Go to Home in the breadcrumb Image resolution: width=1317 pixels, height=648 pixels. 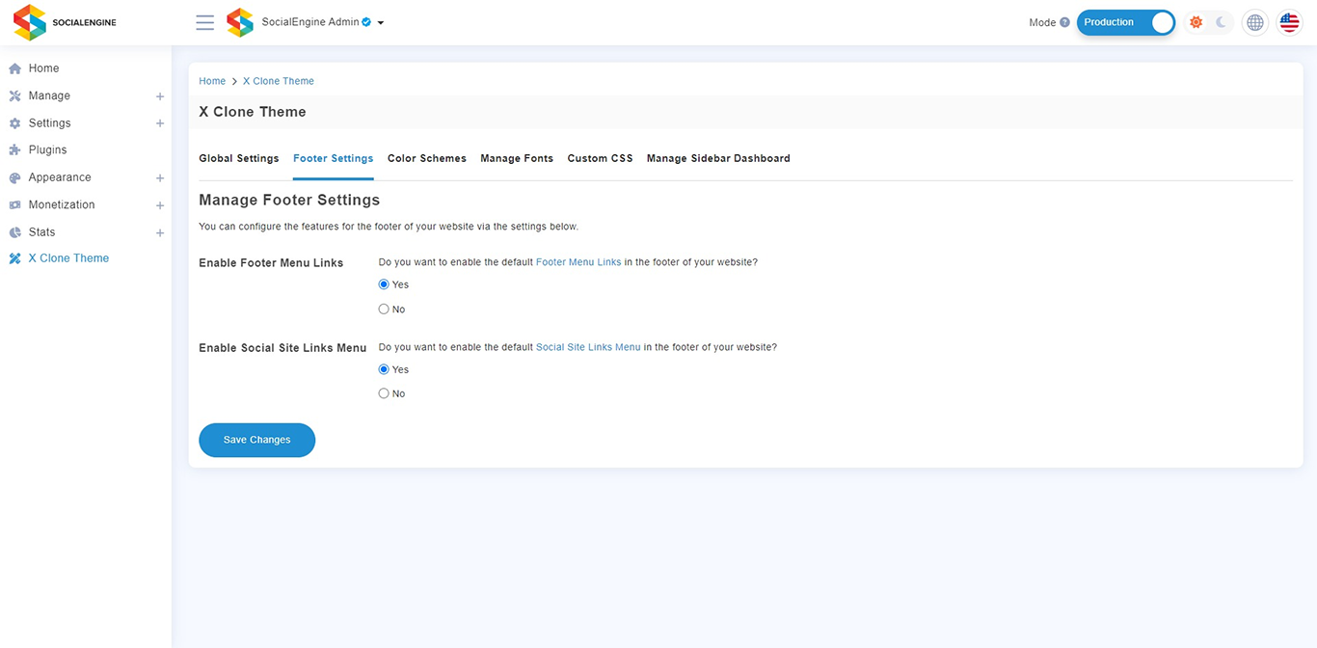pyautogui.click(x=212, y=81)
